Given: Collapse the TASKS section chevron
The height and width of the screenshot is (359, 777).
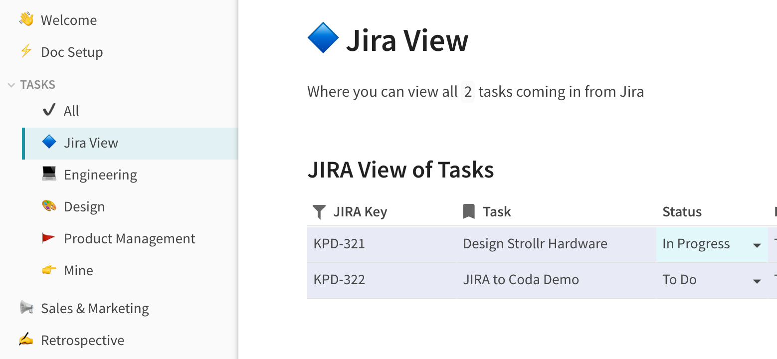Looking at the screenshot, I should click(x=11, y=84).
